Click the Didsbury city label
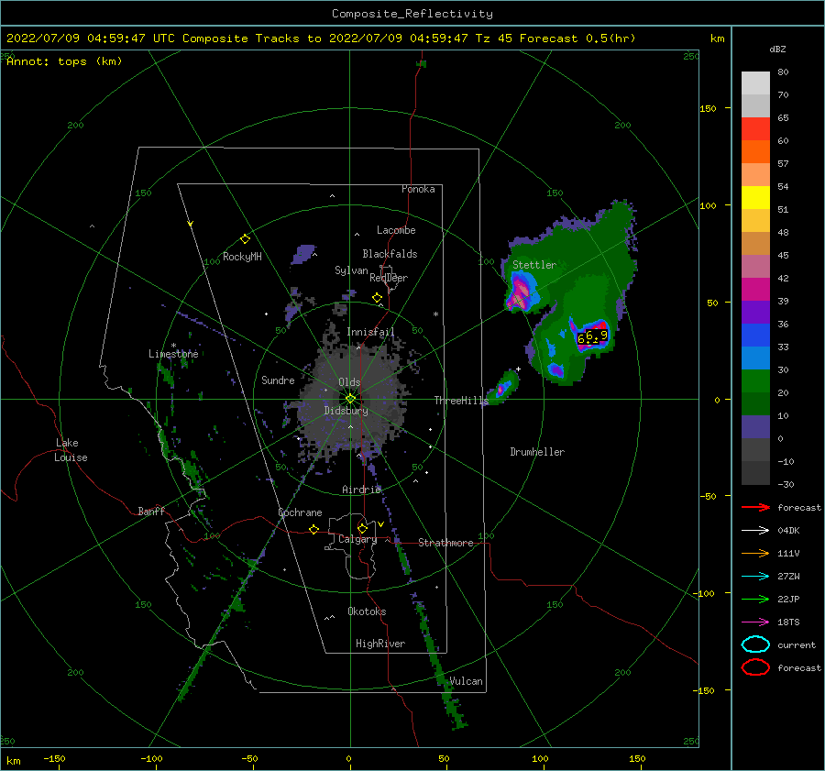825x771 pixels. [x=346, y=411]
